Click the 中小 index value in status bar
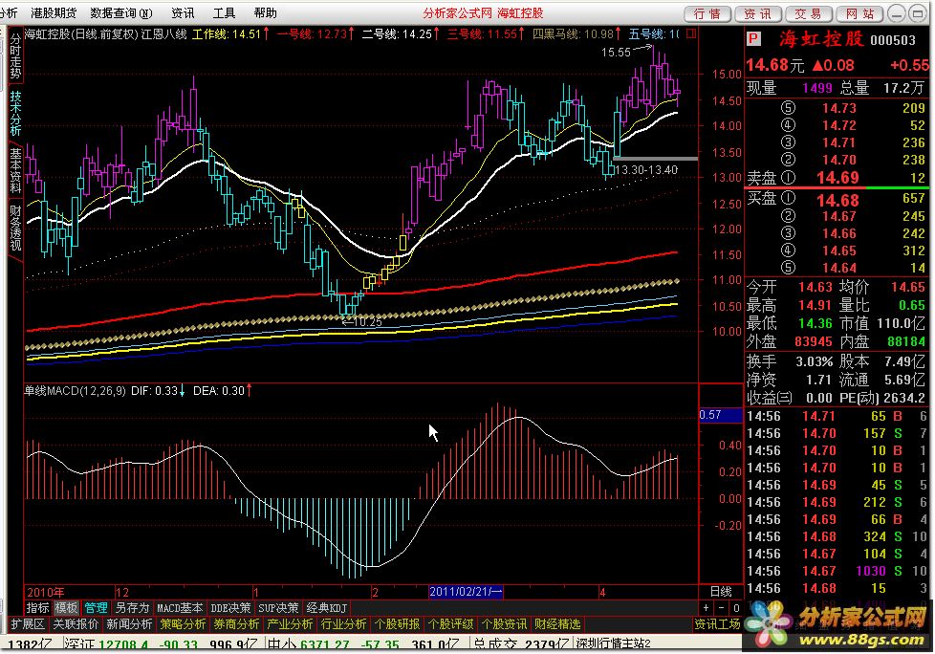This screenshot has height=654, width=935. 325,644
